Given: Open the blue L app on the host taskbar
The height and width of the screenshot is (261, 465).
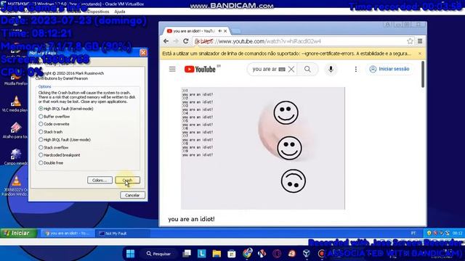Looking at the screenshot, I should pyautogui.click(x=202, y=254).
